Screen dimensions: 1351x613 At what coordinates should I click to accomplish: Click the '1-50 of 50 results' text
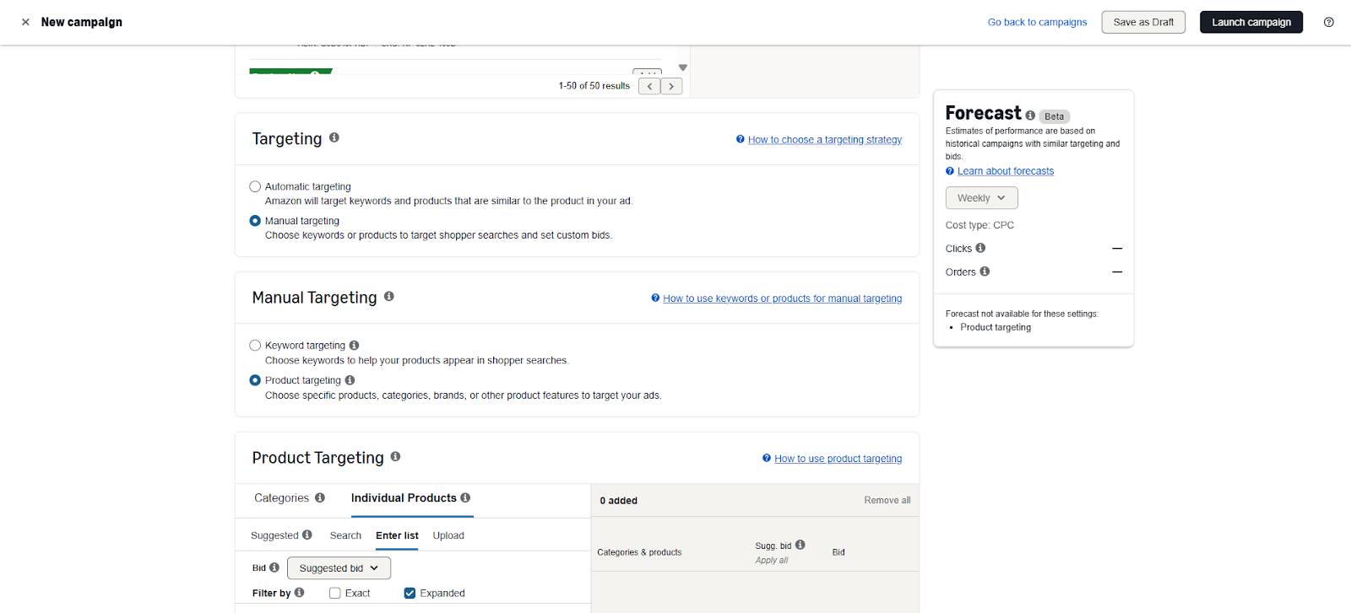point(594,86)
